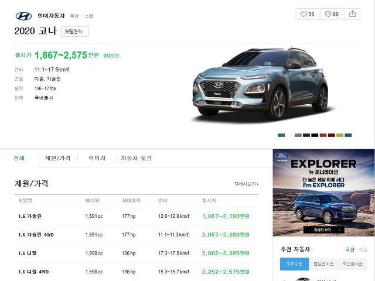Expand the 모델연식 model year dropdown
375x281 pixels.
[x=75, y=32]
